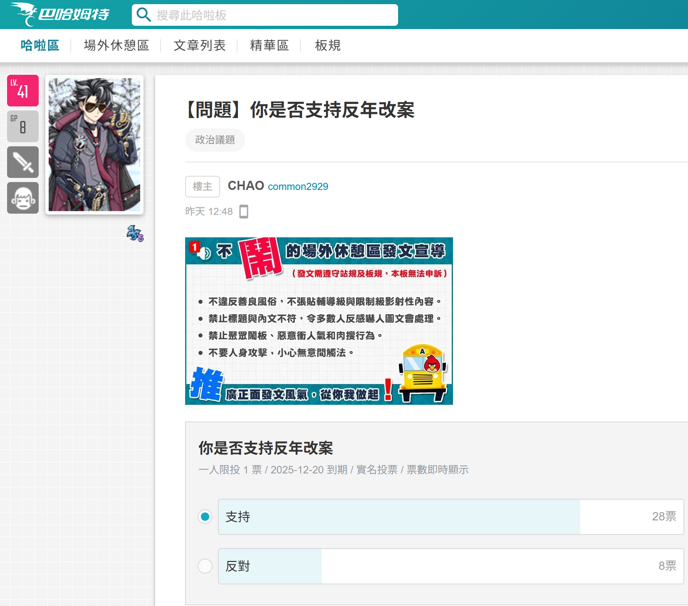
Task: Go to 場外休憩區 board
Action: pyautogui.click(x=116, y=45)
